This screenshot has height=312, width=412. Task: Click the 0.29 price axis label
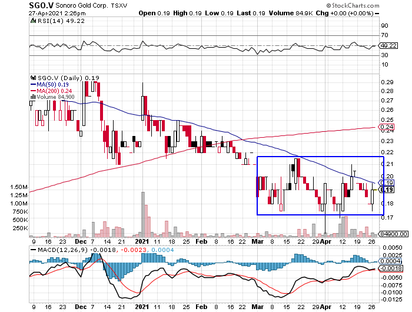(x=387, y=82)
